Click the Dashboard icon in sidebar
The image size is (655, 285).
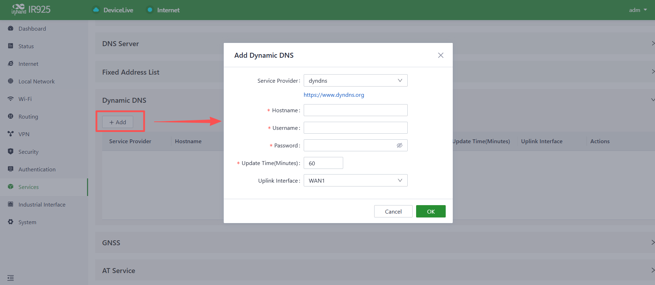point(11,28)
